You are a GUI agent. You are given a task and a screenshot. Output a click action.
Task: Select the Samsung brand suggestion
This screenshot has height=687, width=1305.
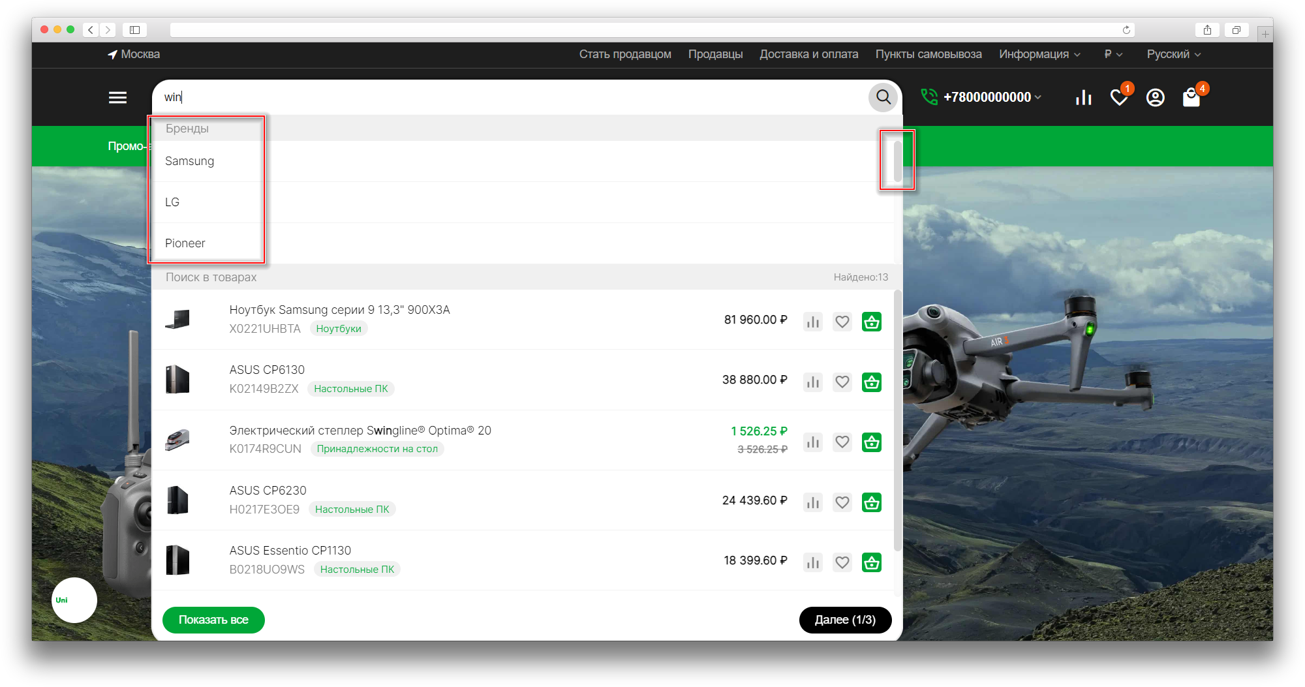(189, 161)
